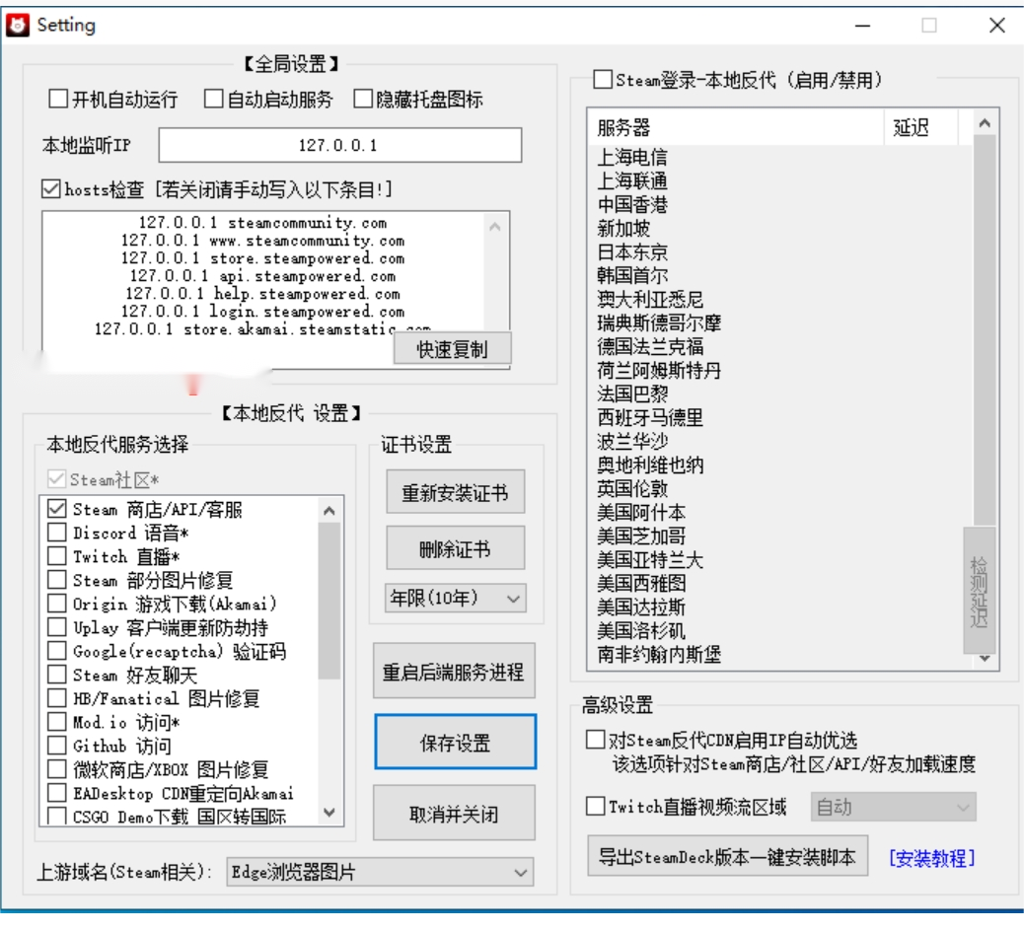Select 日本东京 server in list
The image size is (1024, 929).
pyautogui.click(x=632, y=252)
